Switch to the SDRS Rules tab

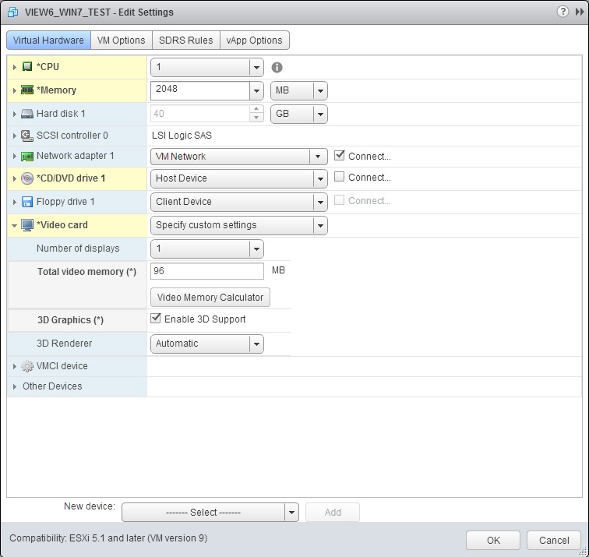(x=186, y=41)
